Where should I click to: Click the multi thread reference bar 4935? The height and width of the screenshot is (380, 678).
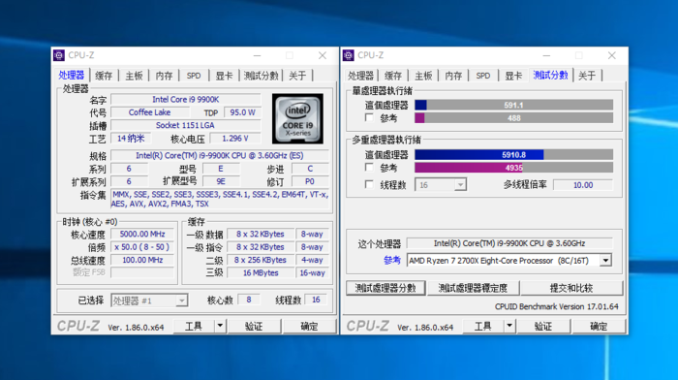coord(513,168)
